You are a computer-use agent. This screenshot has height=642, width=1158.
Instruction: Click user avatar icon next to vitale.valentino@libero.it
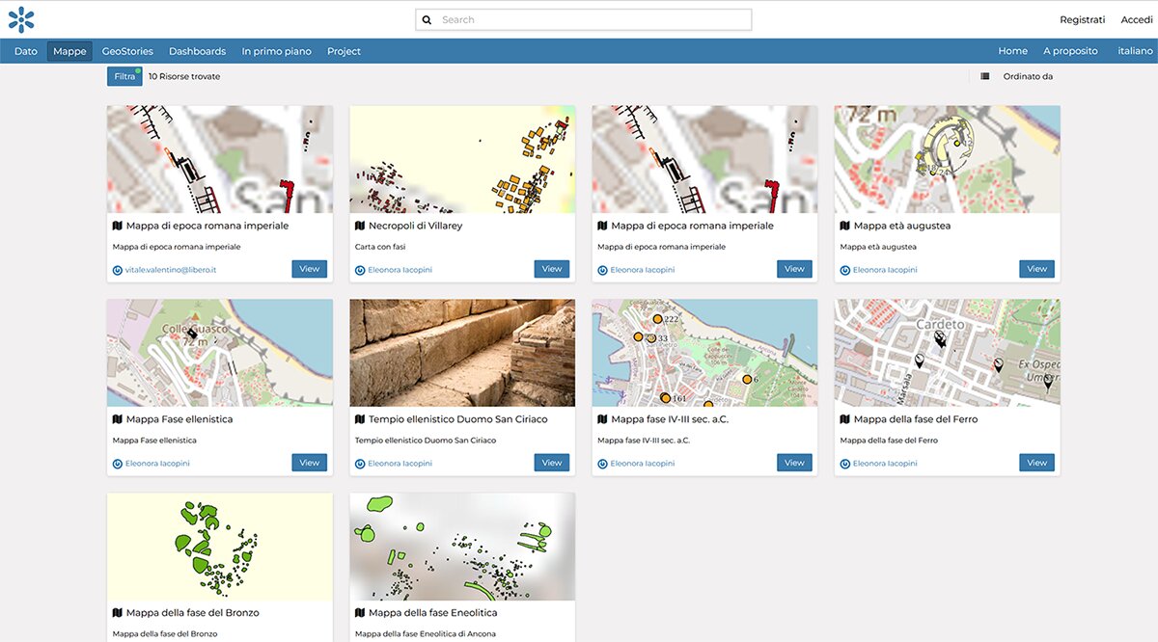click(118, 270)
